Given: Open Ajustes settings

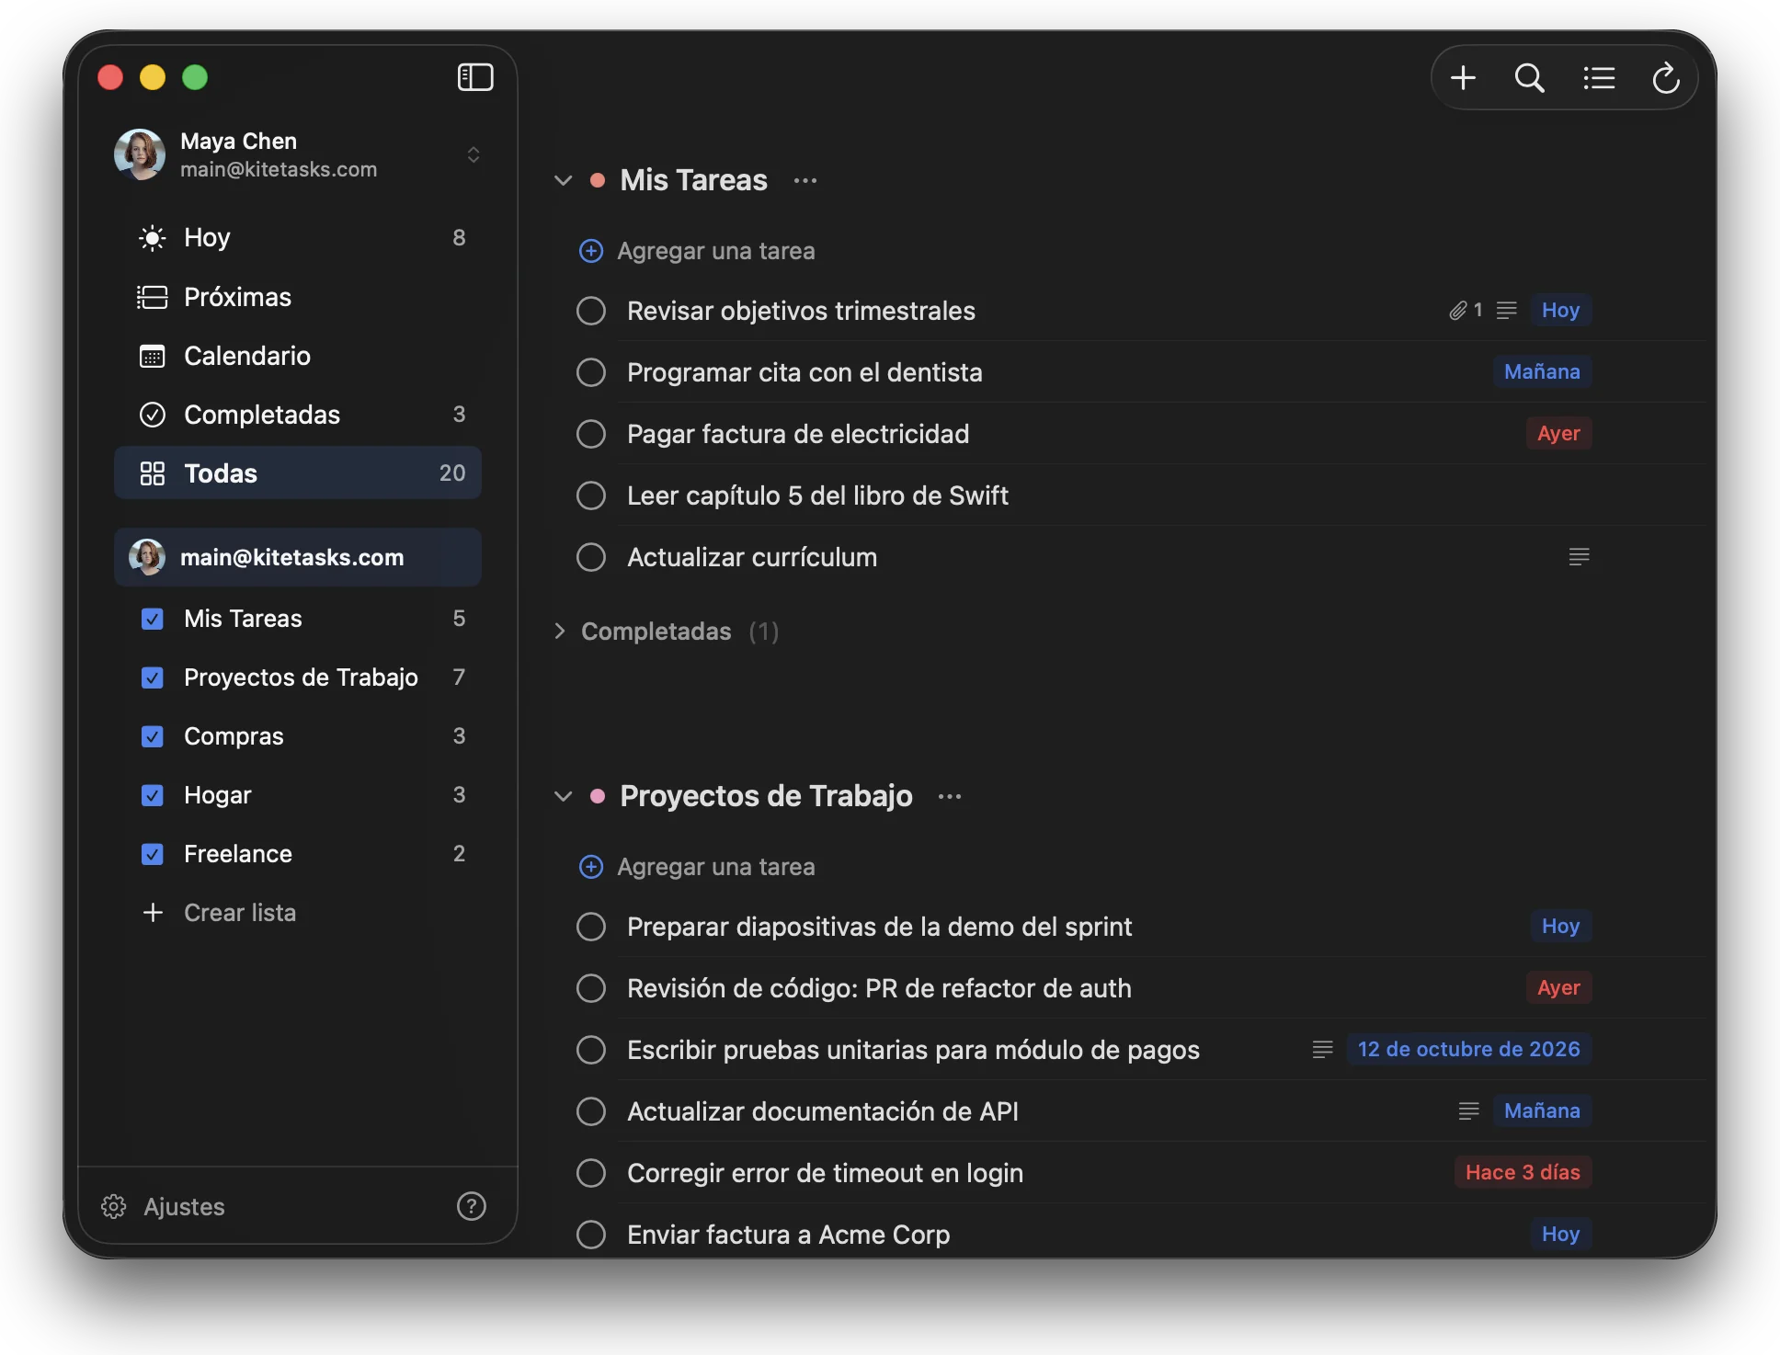Looking at the screenshot, I should (163, 1206).
